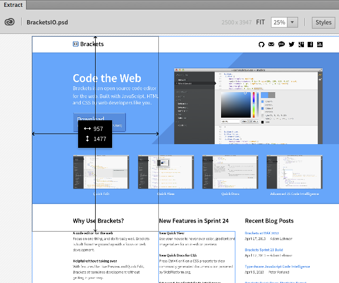Click the email envelope icon
Viewport: 339px width, 283px height.
[x=272, y=45]
